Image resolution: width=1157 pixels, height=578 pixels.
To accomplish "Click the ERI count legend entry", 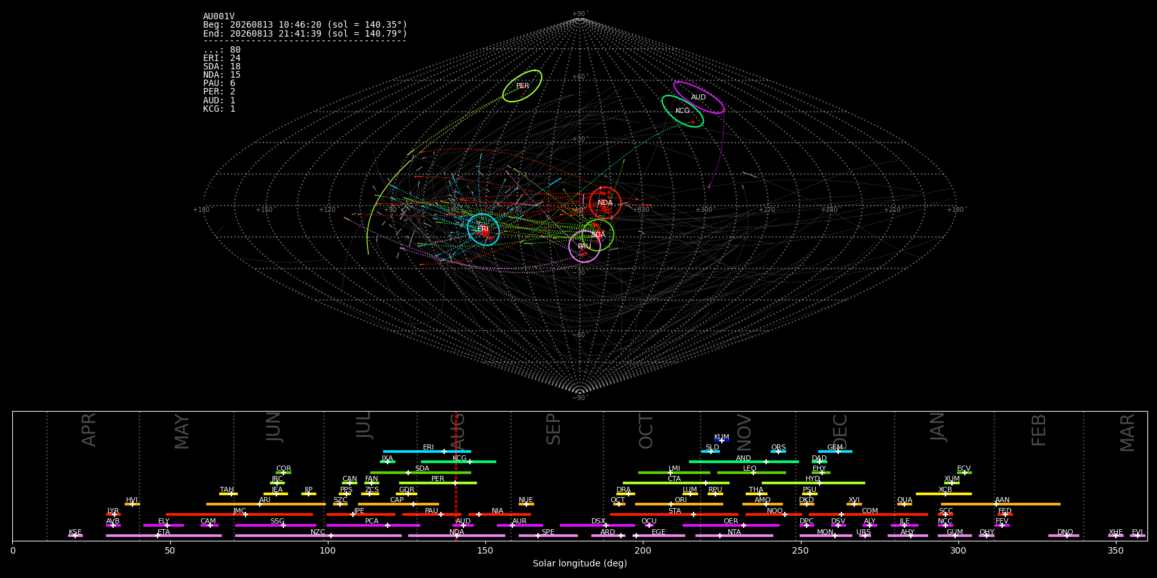I will [x=222, y=58].
